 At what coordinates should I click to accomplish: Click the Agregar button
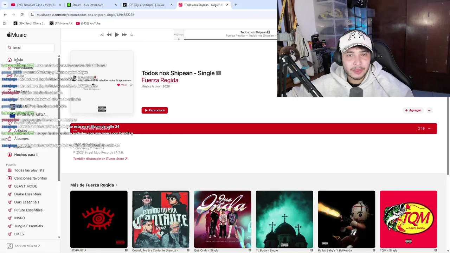click(x=413, y=110)
